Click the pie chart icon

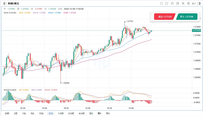pyautogui.click(x=178, y=4)
